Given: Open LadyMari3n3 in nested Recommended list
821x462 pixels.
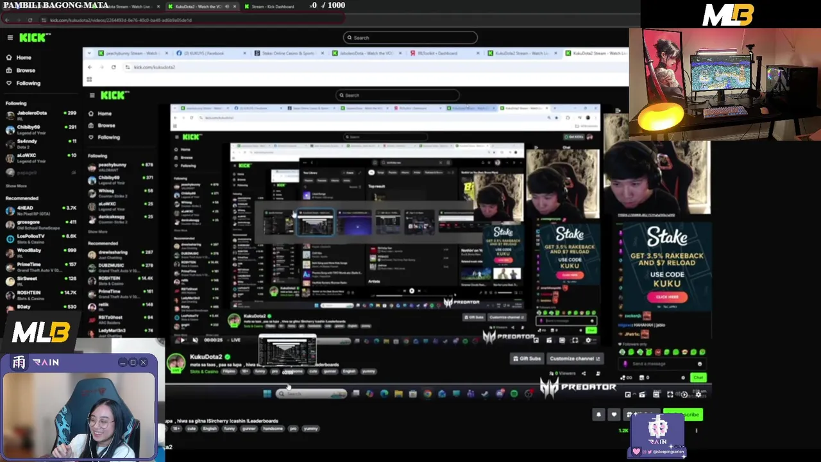Looking at the screenshot, I should point(122,332).
